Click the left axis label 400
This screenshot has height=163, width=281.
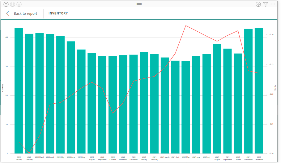pyautogui.click(x=7, y=37)
